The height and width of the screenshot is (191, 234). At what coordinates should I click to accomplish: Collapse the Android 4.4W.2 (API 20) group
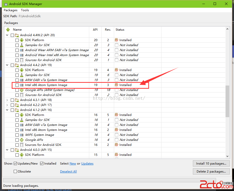pyautogui.click(x=7, y=35)
